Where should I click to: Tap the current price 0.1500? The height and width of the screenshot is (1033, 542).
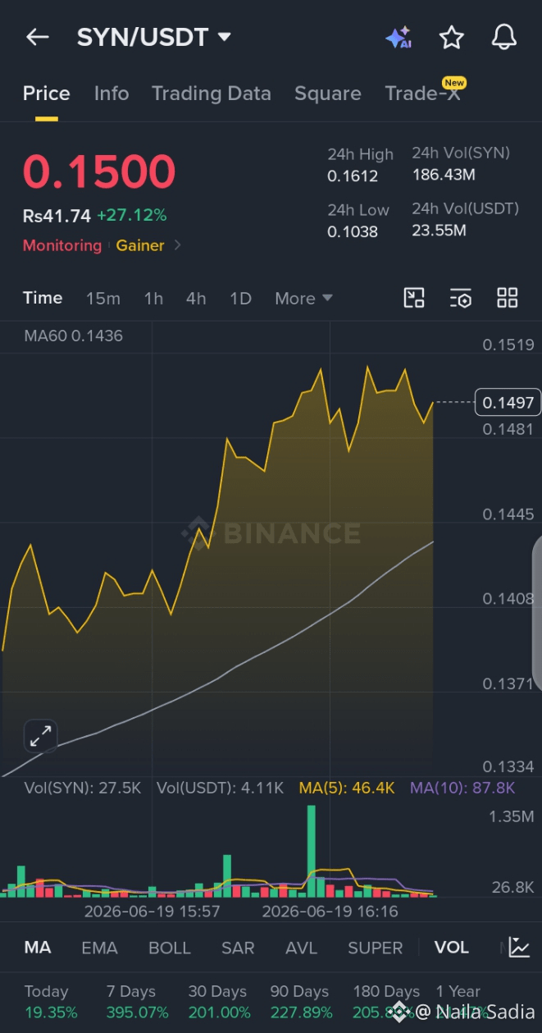[x=99, y=171]
